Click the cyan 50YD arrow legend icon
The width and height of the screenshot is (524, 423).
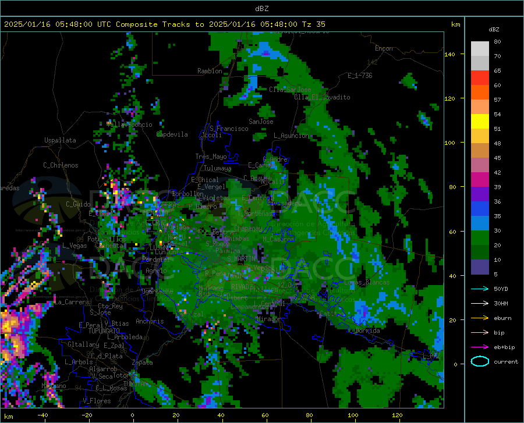[x=480, y=289]
